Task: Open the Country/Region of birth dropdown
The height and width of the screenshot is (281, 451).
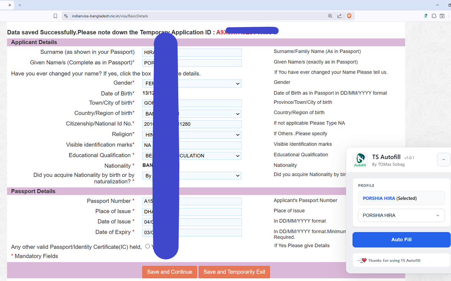Action: 192,114
